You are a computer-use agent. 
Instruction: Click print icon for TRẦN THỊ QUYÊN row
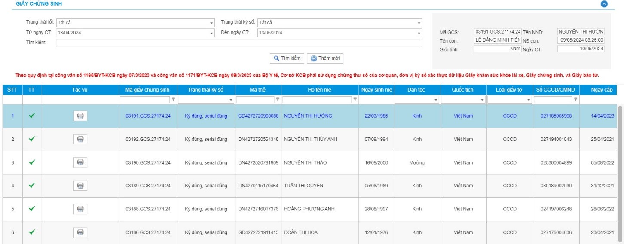coord(80,186)
